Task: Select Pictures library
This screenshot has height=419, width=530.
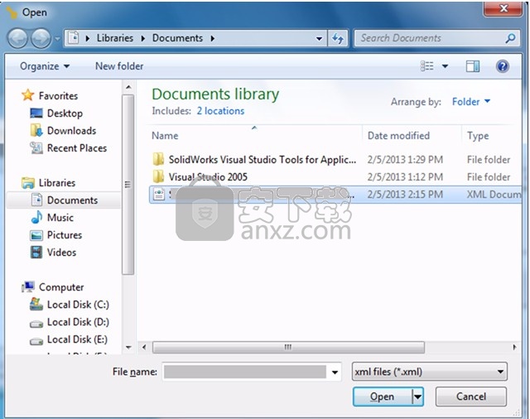Action: [65, 235]
